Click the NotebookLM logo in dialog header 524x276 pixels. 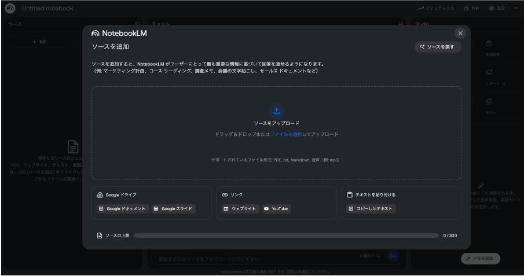[119, 34]
